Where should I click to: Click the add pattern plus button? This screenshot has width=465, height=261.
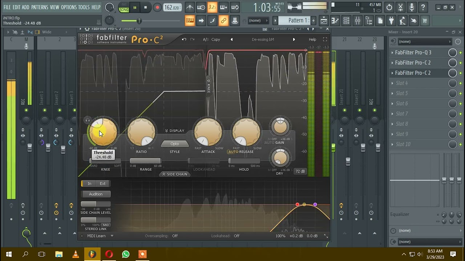click(313, 21)
